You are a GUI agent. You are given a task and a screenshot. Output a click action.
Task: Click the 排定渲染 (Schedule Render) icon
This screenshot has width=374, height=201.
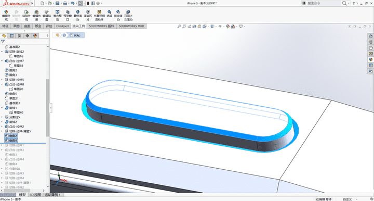click(x=118, y=11)
